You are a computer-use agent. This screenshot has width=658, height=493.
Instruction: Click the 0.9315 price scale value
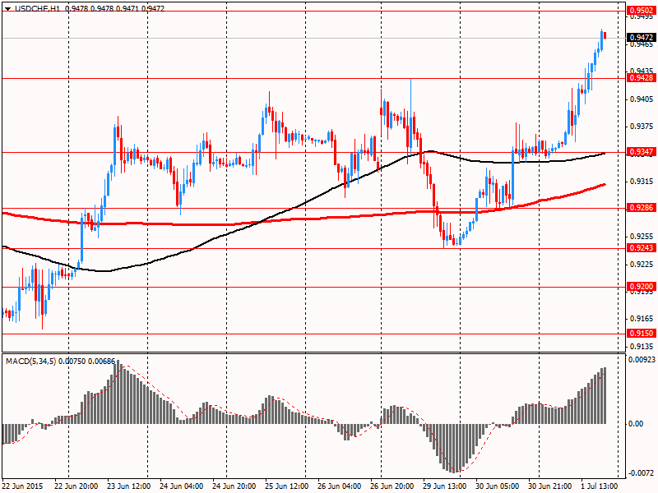tap(642, 182)
